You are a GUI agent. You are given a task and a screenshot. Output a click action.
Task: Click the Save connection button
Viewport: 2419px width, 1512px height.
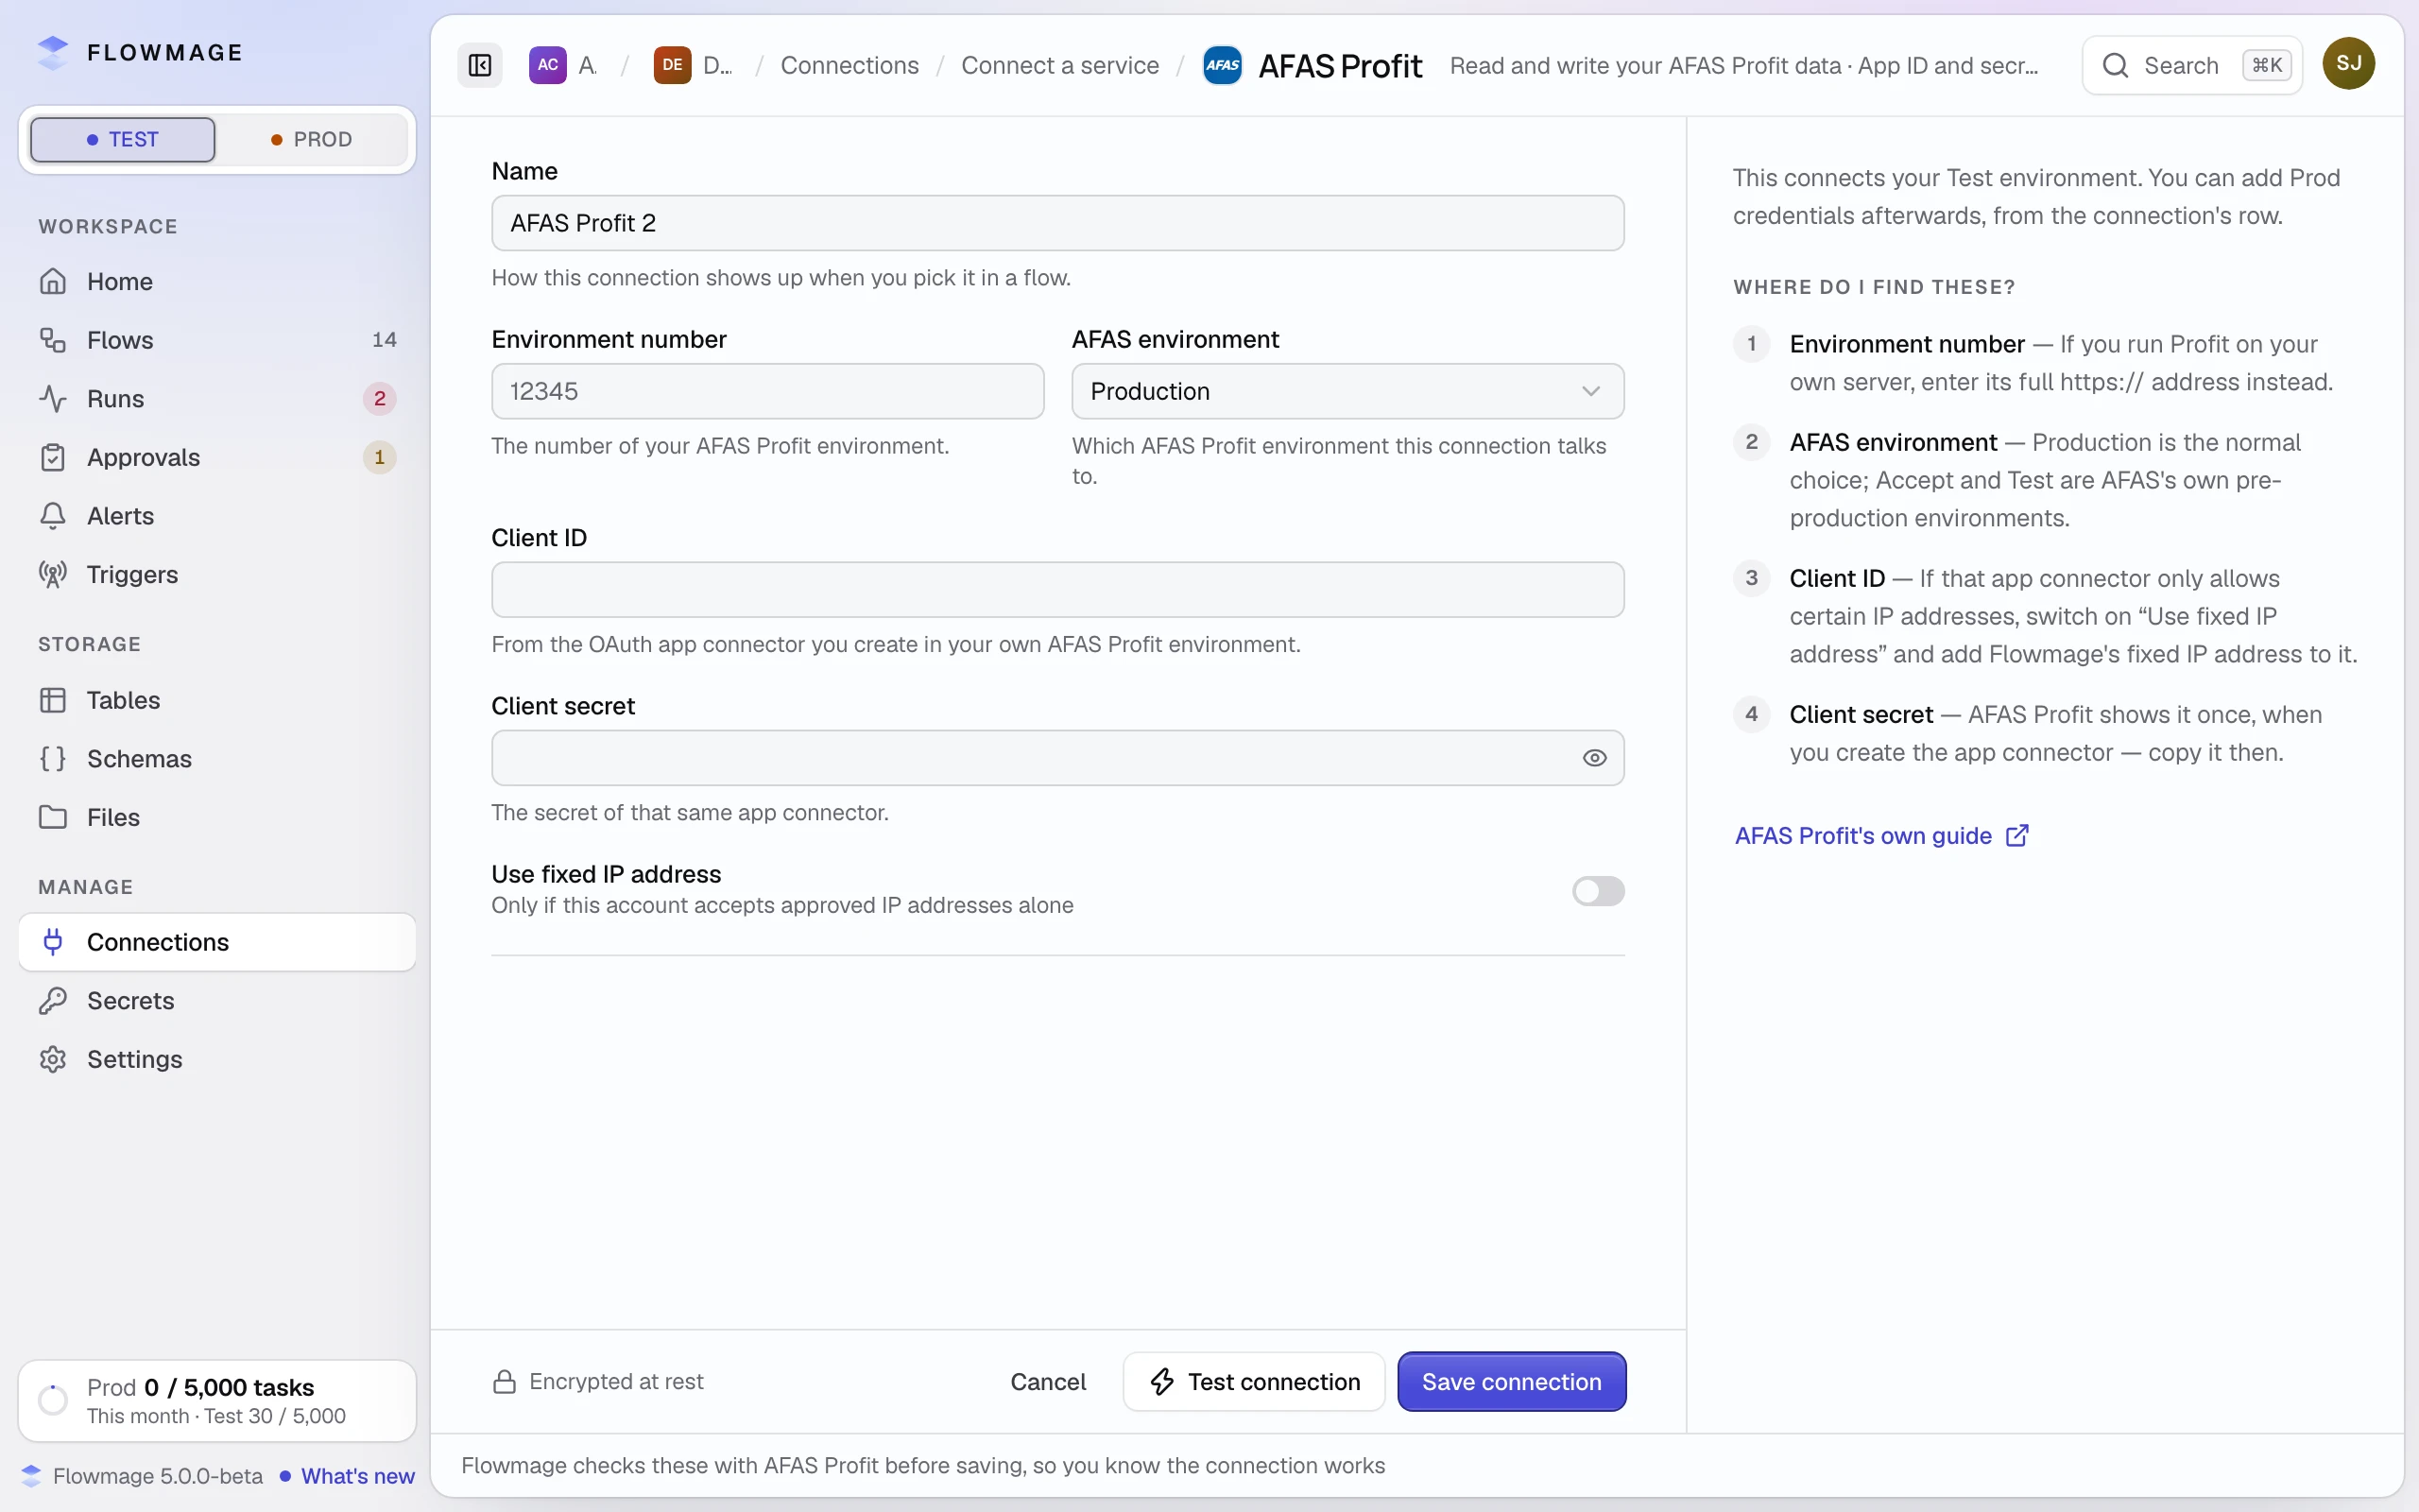point(1511,1382)
